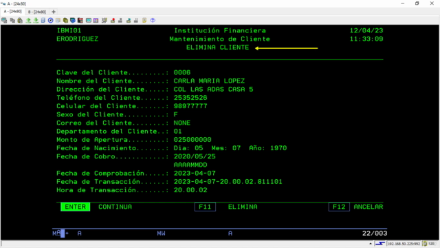
Task: Click the Correo value NONE
Action: click(181, 123)
